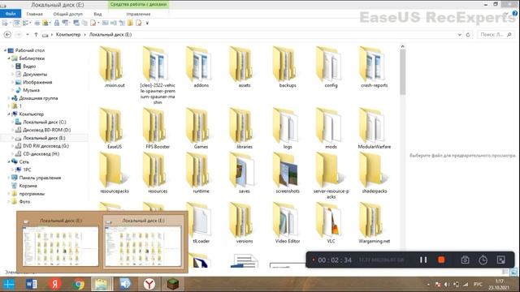The image size is (520, 292).
Task: Open the left Explorer window preview thumbnail
Action: [61, 242]
